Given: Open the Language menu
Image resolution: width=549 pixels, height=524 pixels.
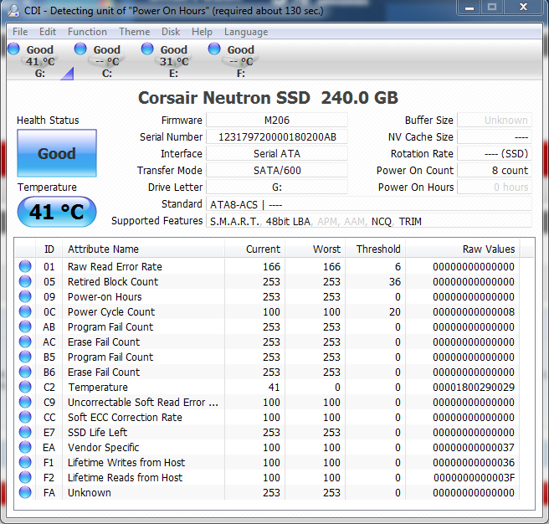Looking at the screenshot, I should coord(246,32).
